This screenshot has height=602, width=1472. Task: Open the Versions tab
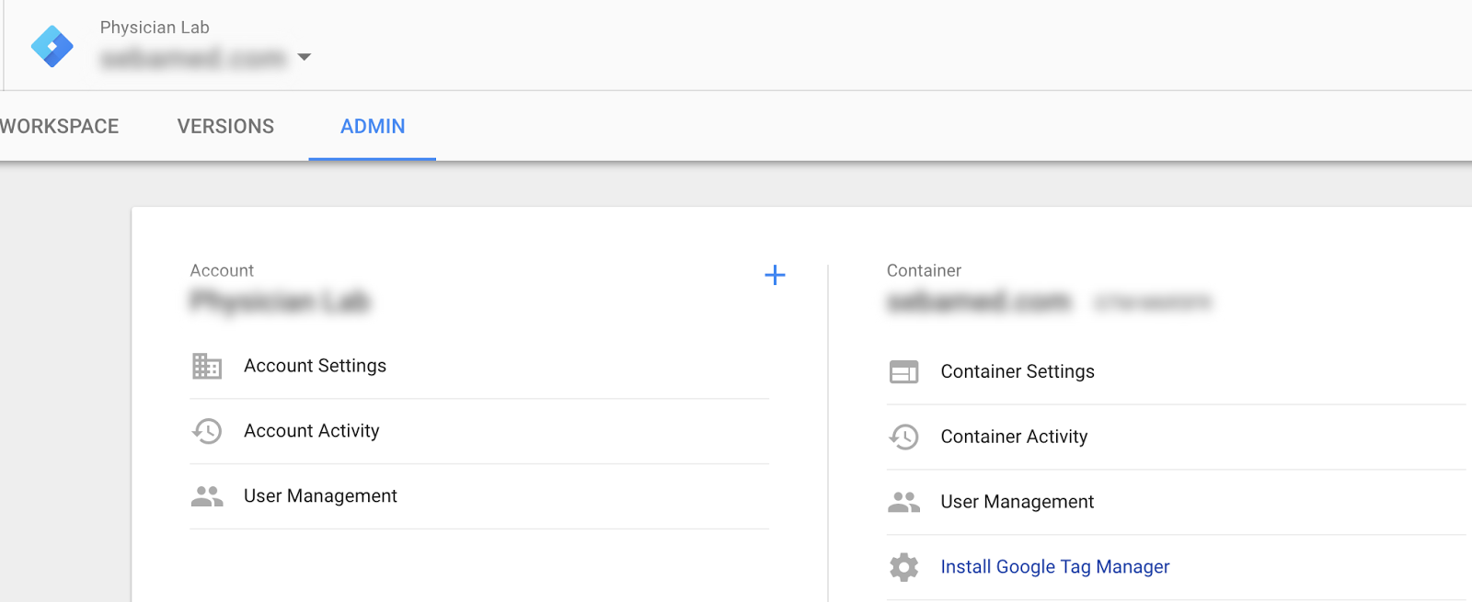coord(225,127)
